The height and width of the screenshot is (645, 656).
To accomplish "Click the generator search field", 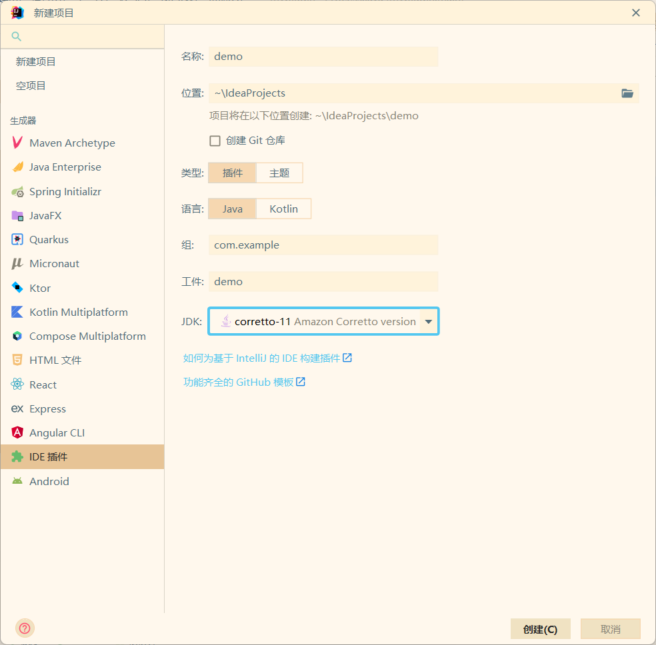I will [x=82, y=37].
